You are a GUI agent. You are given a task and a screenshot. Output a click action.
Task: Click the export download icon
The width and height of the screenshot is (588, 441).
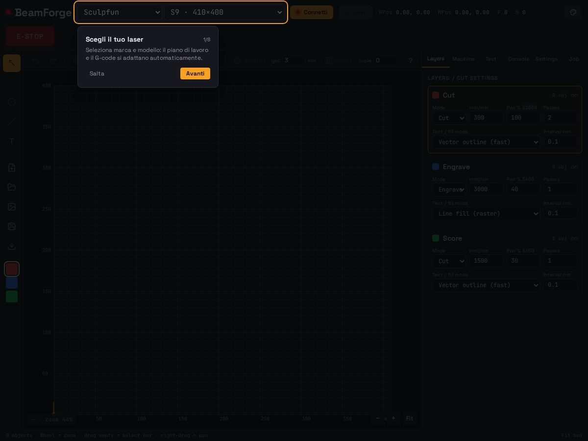12,246
